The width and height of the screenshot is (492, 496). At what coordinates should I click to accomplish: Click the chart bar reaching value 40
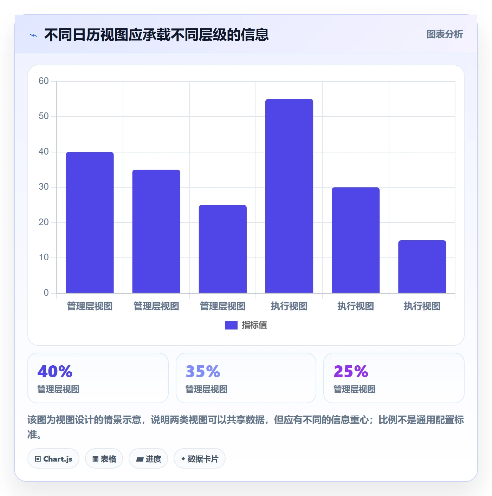coord(90,222)
